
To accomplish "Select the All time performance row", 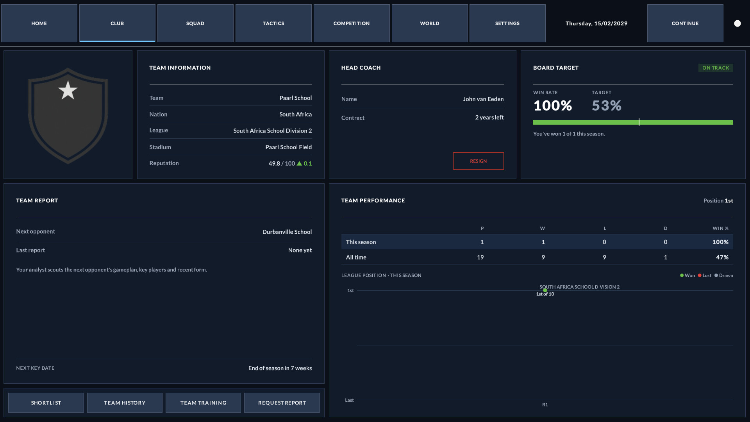I will coord(537,257).
